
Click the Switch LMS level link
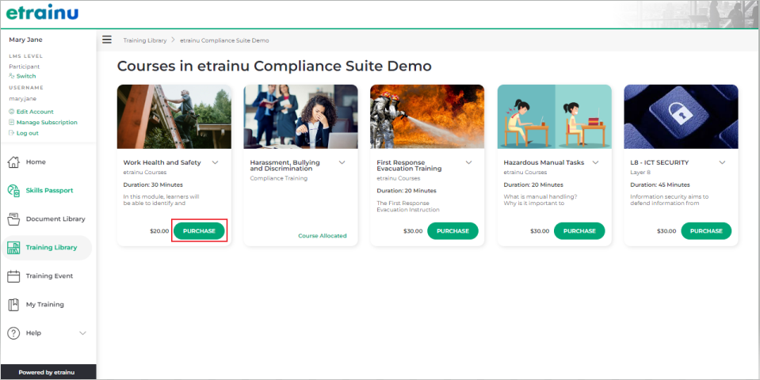coord(26,76)
